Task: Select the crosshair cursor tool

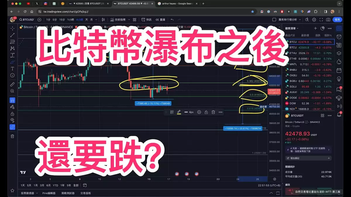Action: 12,28
